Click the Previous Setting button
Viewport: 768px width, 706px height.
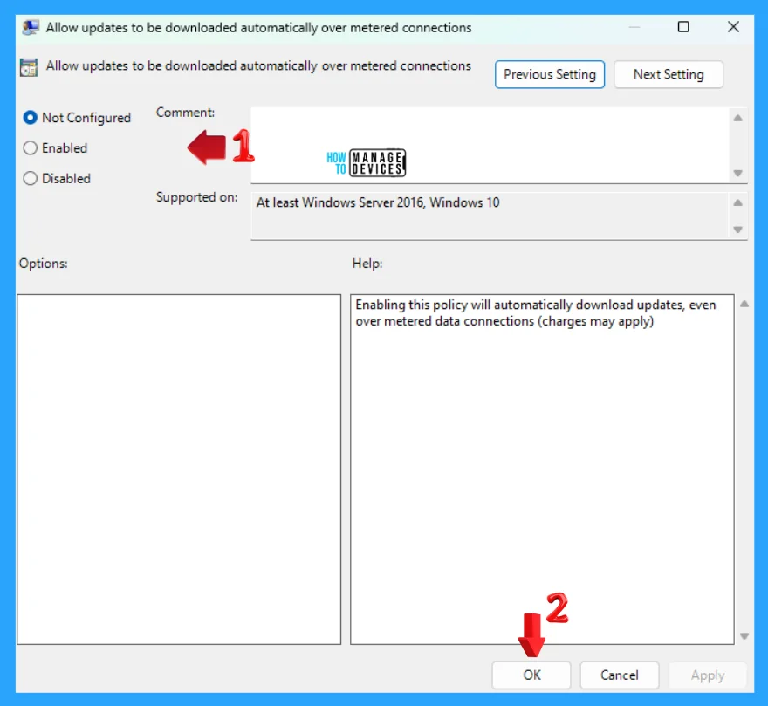coord(550,74)
